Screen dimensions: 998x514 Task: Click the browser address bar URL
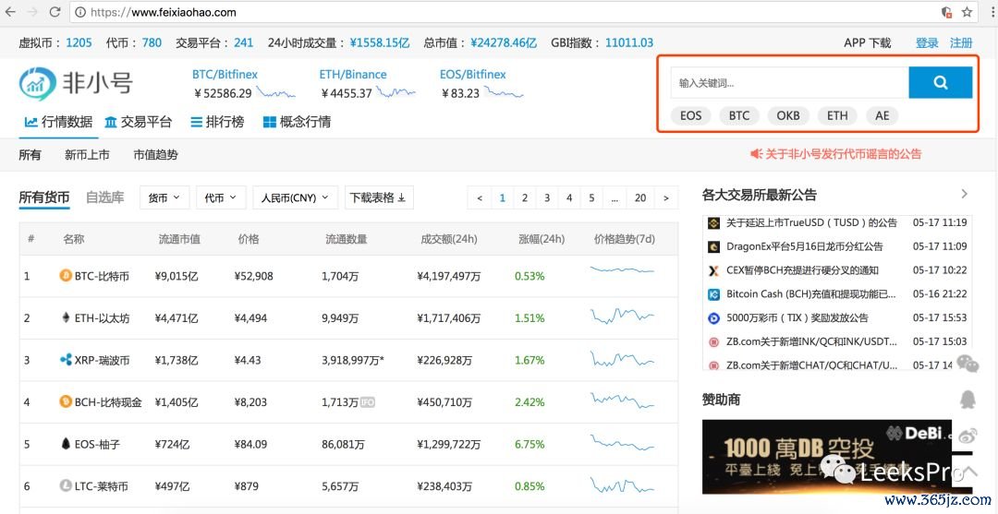click(164, 12)
